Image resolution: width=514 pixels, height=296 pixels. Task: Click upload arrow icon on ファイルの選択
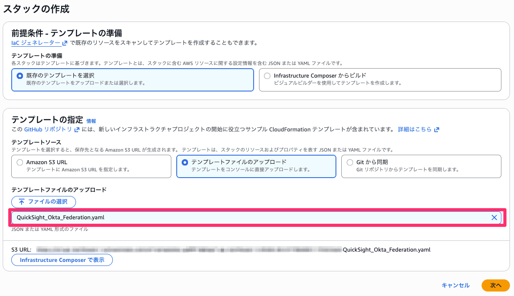[x=22, y=202]
